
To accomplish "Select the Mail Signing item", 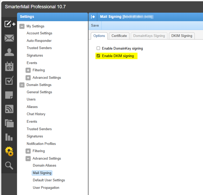I will point(42,173).
